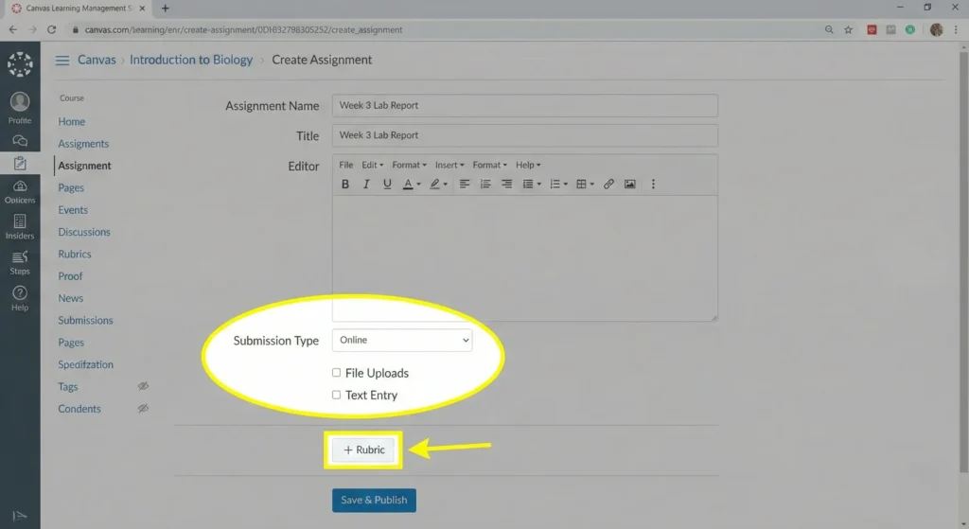Click the Save & Publish button
The height and width of the screenshot is (529, 969).
(x=374, y=501)
